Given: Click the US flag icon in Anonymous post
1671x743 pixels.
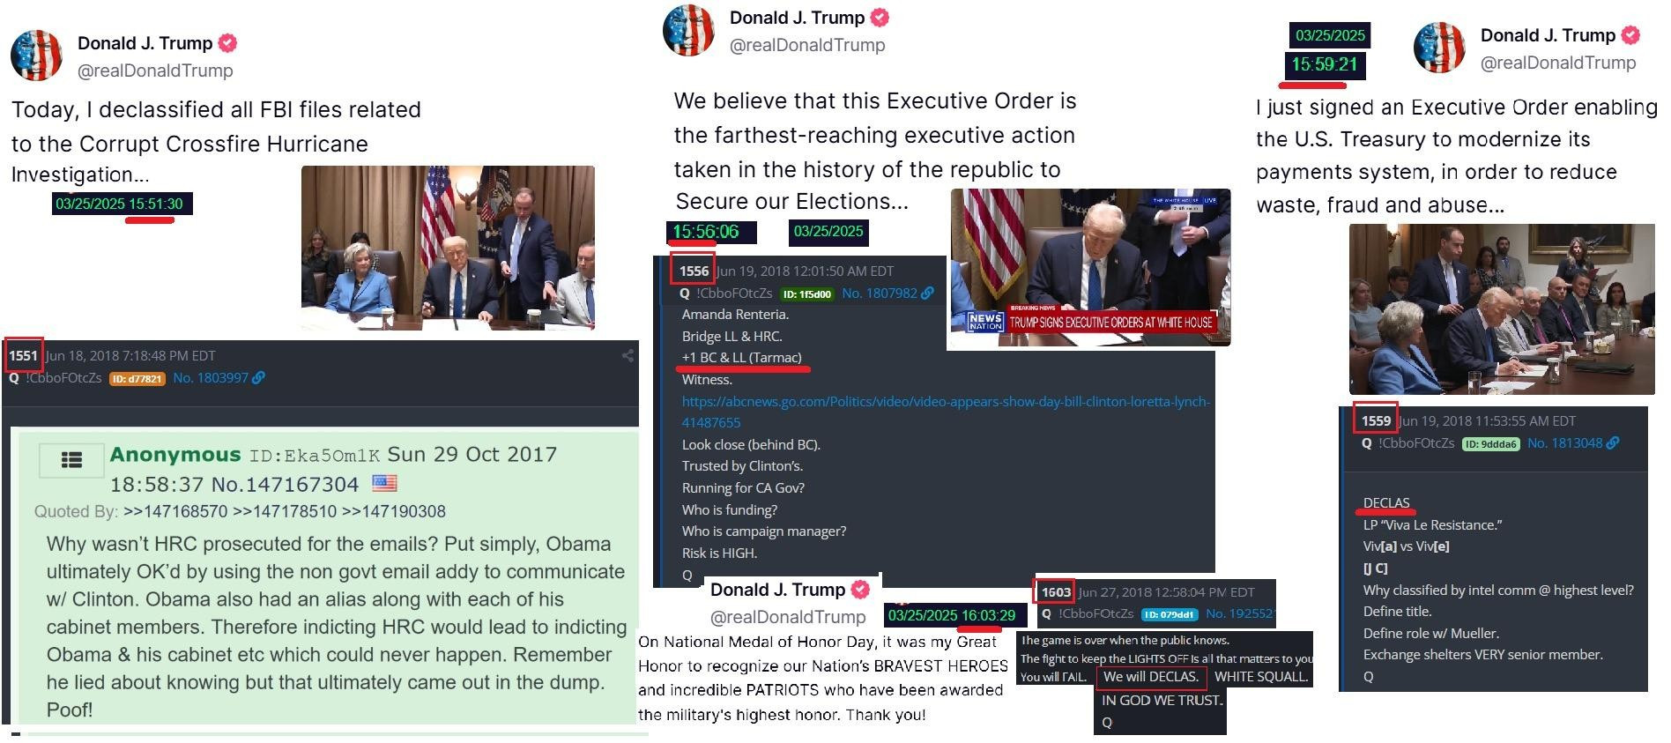Looking at the screenshot, I should (384, 483).
